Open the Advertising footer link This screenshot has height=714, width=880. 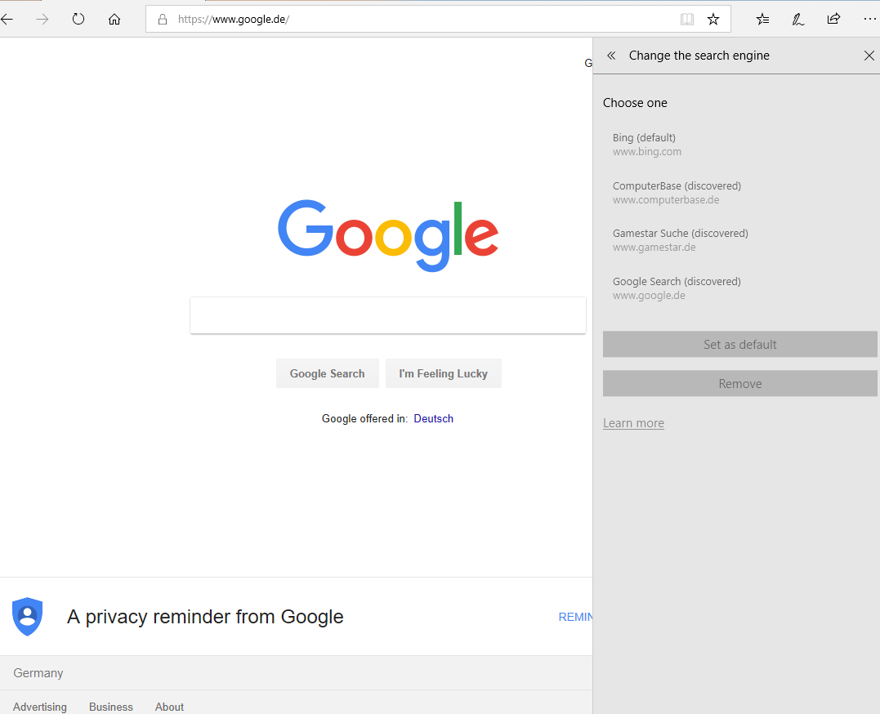point(40,707)
